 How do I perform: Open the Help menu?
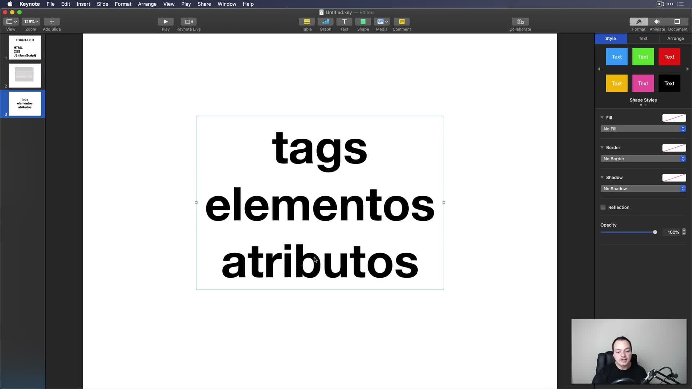point(248,4)
